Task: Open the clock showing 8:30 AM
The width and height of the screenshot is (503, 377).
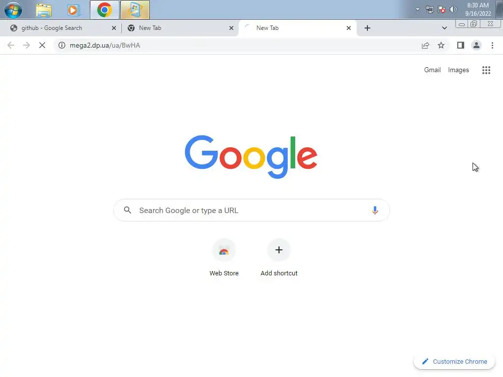Action: 478,9
